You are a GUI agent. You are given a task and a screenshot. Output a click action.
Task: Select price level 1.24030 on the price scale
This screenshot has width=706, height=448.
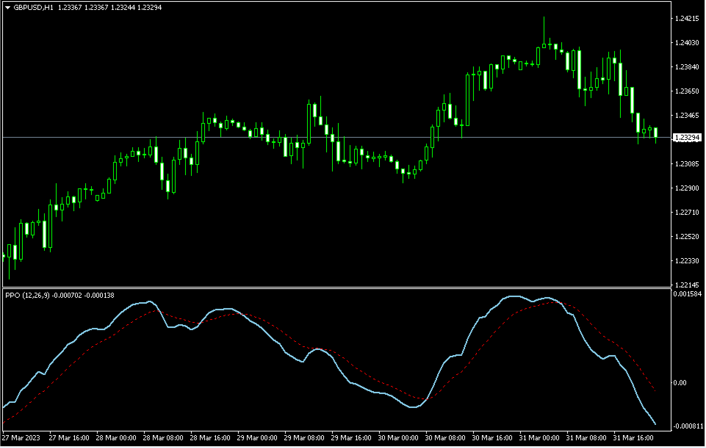pos(687,43)
